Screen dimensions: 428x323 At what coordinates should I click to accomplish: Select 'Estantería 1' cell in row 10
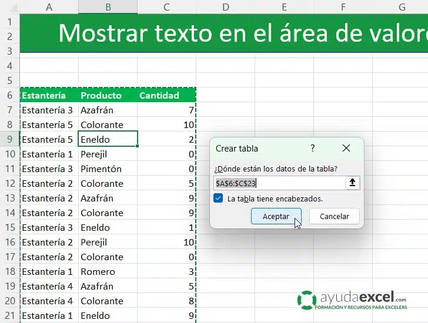click(x=49, y=154)
